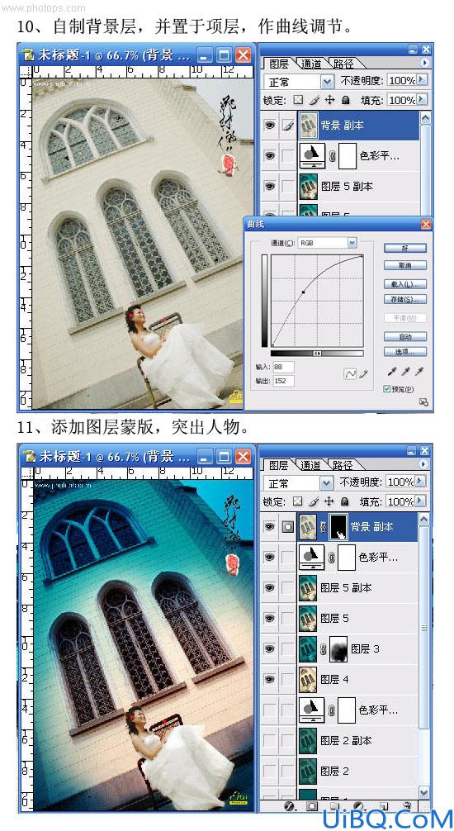Hide 图层 3 layer via eye icon

(270, 648)
